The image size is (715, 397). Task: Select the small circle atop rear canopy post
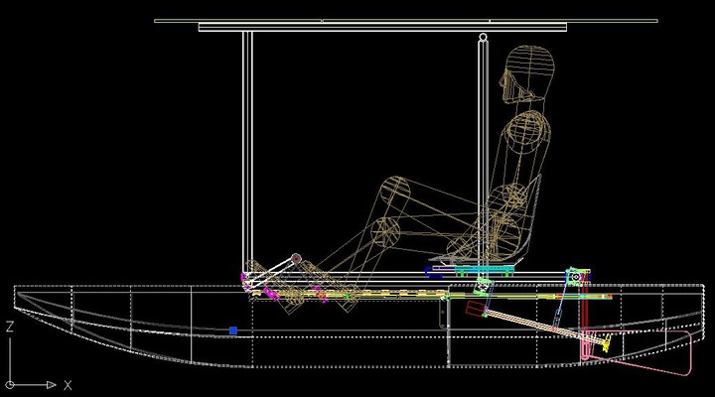point(483,37)
